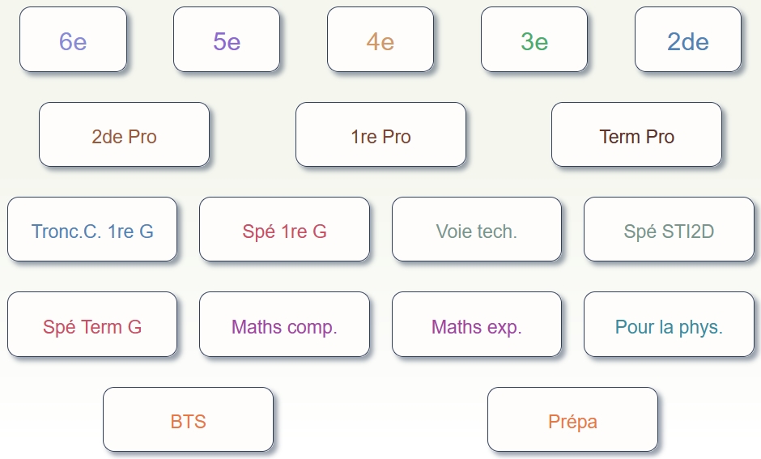Choose the Spé STI2D button
Screen dimensions: 761x459
(669, 230)
